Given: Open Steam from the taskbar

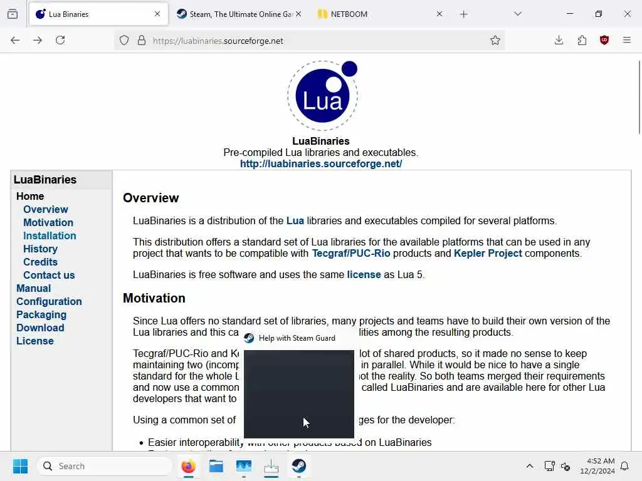Looking at the screenshot, I should point(299,466).
